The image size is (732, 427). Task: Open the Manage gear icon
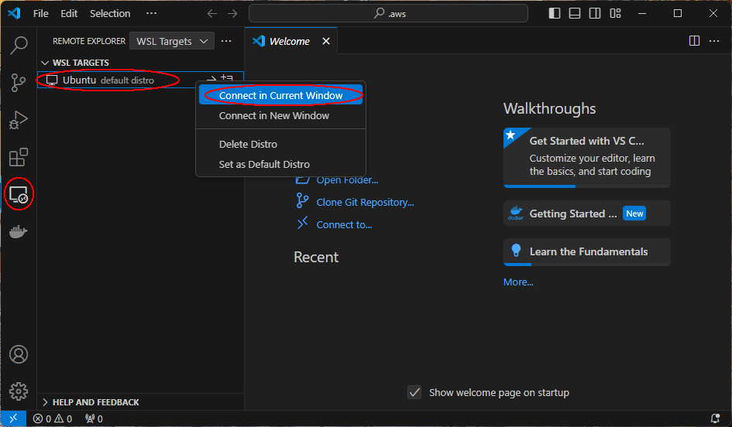[19, 391]
